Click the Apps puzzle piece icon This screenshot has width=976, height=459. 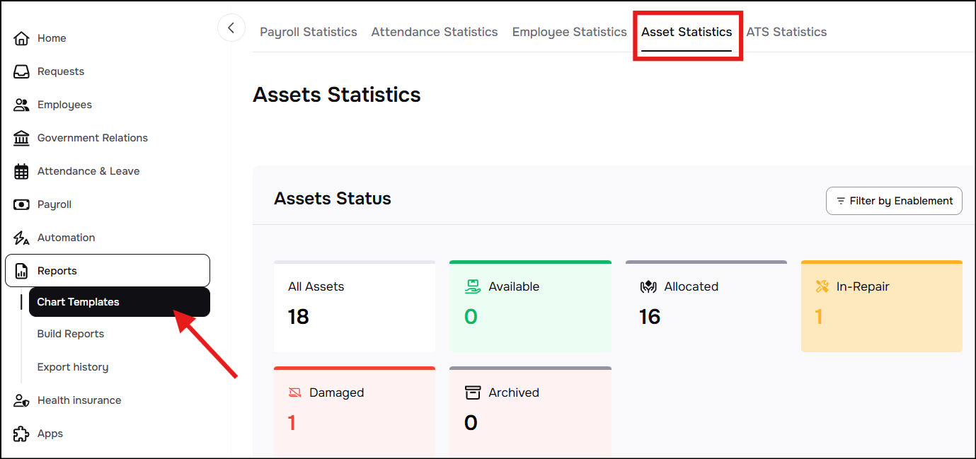pos(21,434)
